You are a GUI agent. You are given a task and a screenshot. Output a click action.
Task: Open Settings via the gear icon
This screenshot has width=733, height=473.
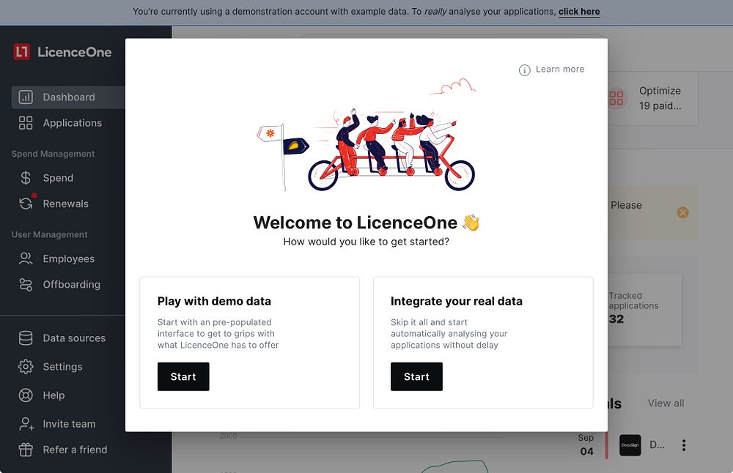[x=26, y=367]
